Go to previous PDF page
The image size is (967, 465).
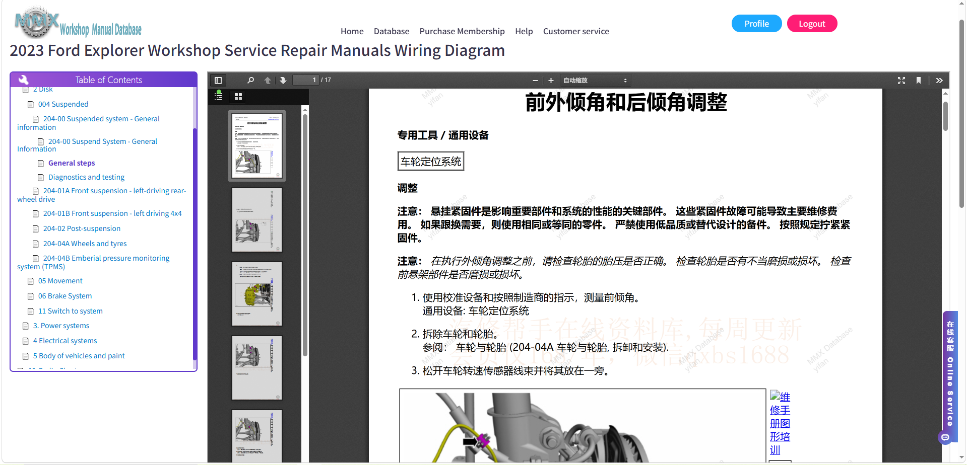click(268, 81)
